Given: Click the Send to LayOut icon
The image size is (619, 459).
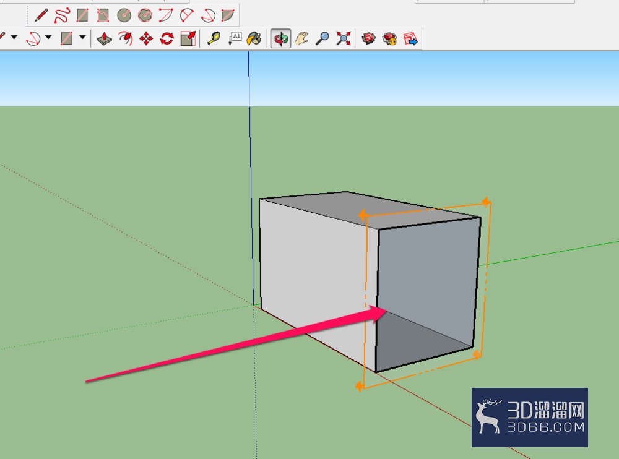Looking at the screenshot, I should click(410, 38).
